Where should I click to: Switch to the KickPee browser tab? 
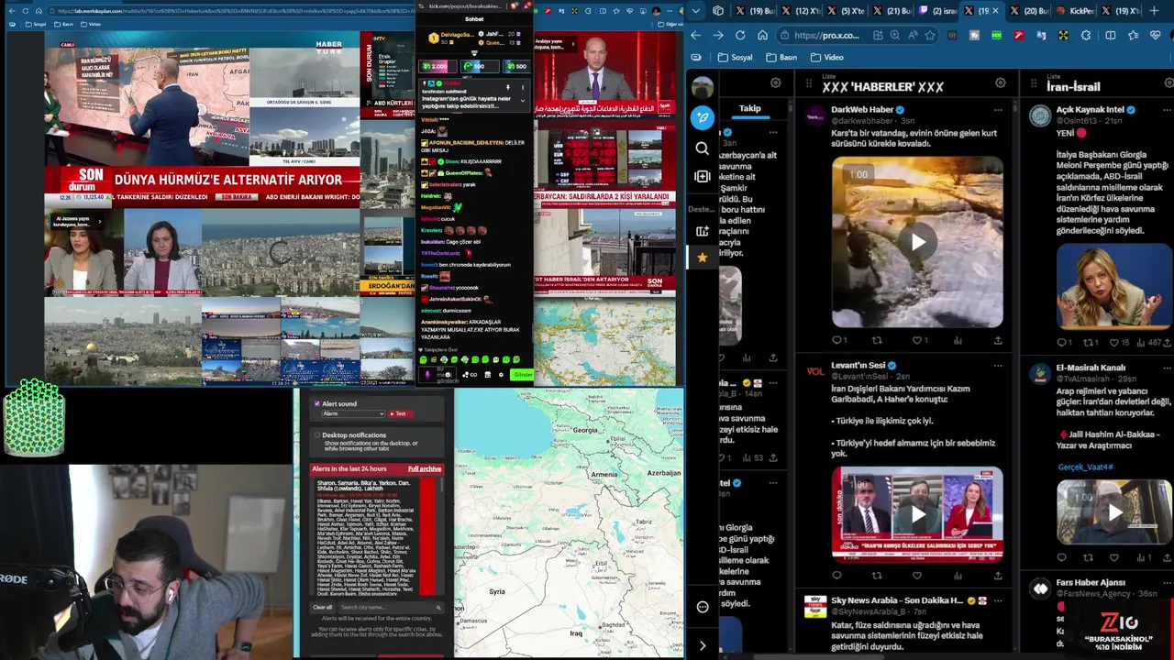point(1075,11)
